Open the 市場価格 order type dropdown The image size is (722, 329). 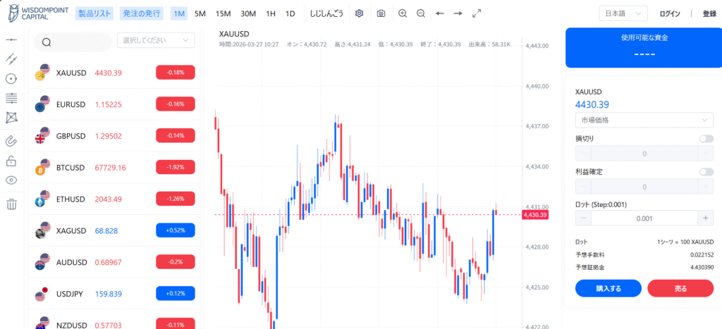(644, 120)
